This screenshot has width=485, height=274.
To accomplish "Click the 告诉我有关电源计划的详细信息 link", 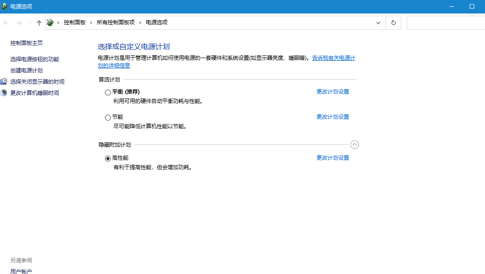I will [332, 58].
